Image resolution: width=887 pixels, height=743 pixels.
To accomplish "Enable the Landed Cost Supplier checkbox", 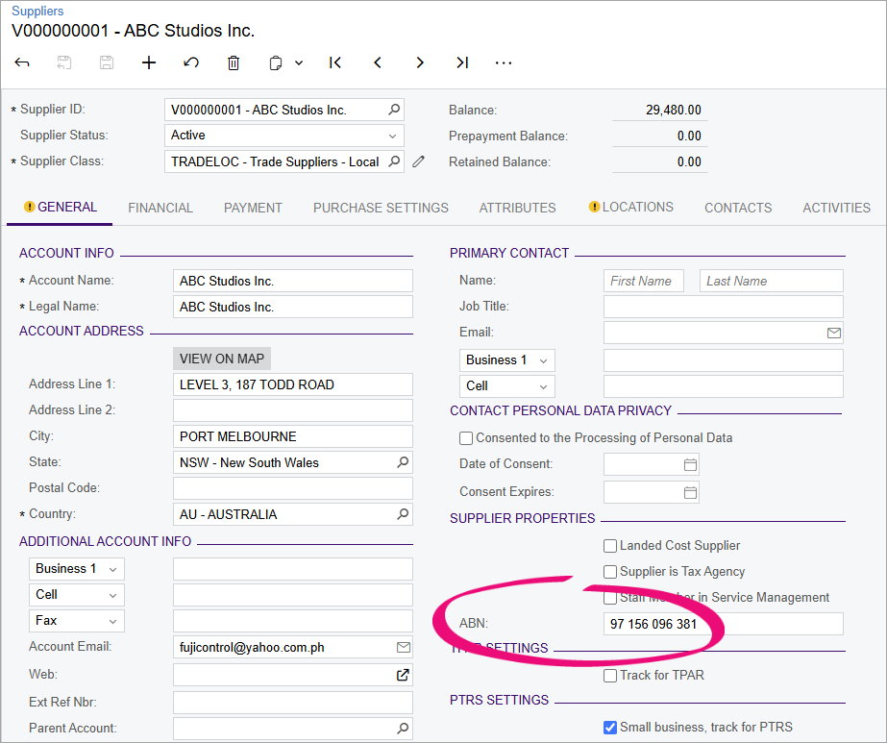I will pos(610,546).
